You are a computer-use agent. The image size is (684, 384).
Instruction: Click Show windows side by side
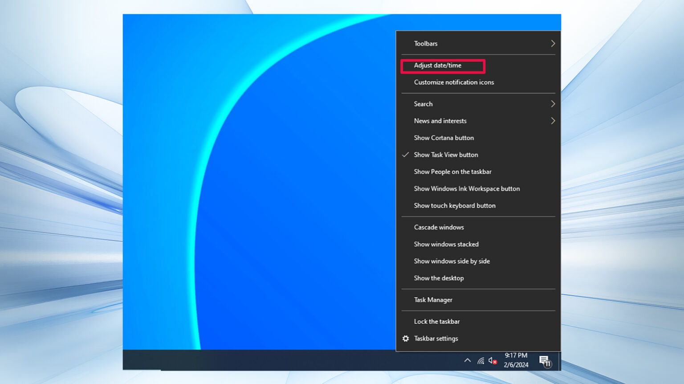(x=452, y=261)
